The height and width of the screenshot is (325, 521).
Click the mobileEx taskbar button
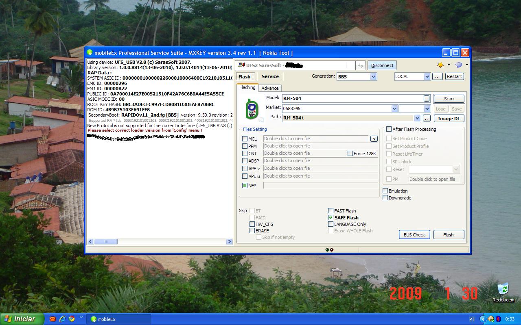coord(118,319)
